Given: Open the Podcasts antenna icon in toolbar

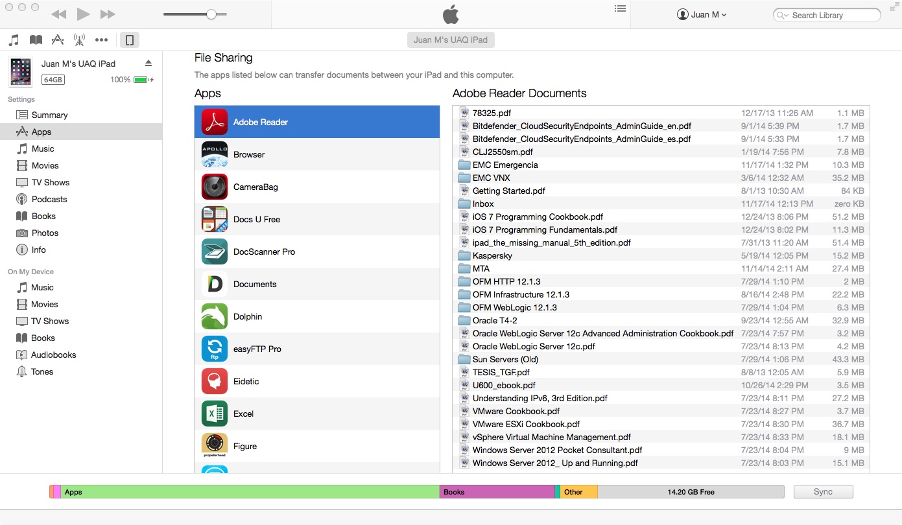Looking at the screenshot, I should [x=79, y=40].
